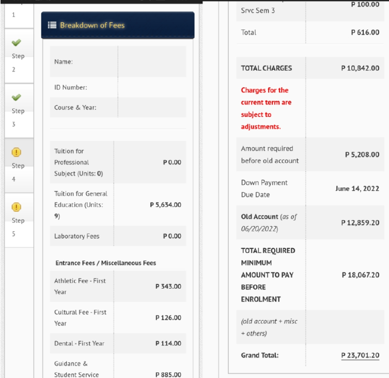Click the yellow warning icon for Step 4
The image size is (389, 378).
tap(17, 152)
